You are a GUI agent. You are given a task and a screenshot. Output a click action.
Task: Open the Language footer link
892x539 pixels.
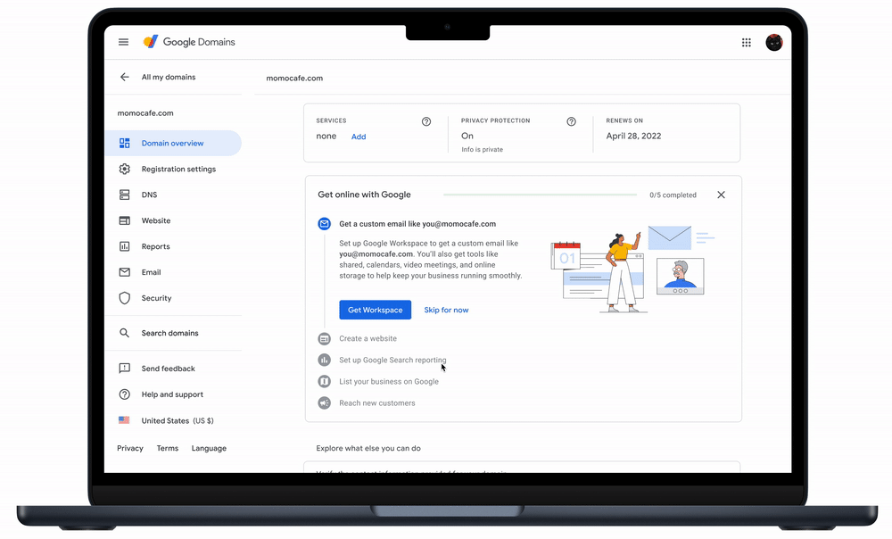209,449
